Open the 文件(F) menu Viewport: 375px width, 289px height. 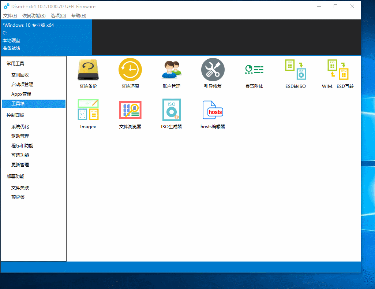point(10,15)
